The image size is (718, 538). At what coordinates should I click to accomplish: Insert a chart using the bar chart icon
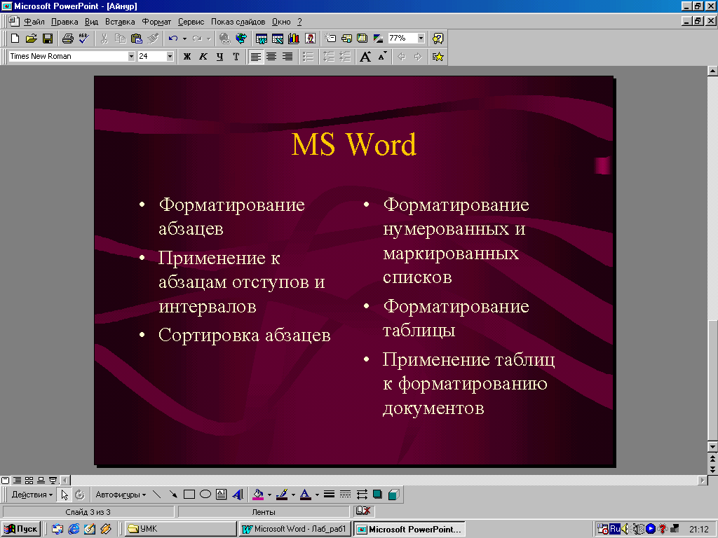(294, 39)
